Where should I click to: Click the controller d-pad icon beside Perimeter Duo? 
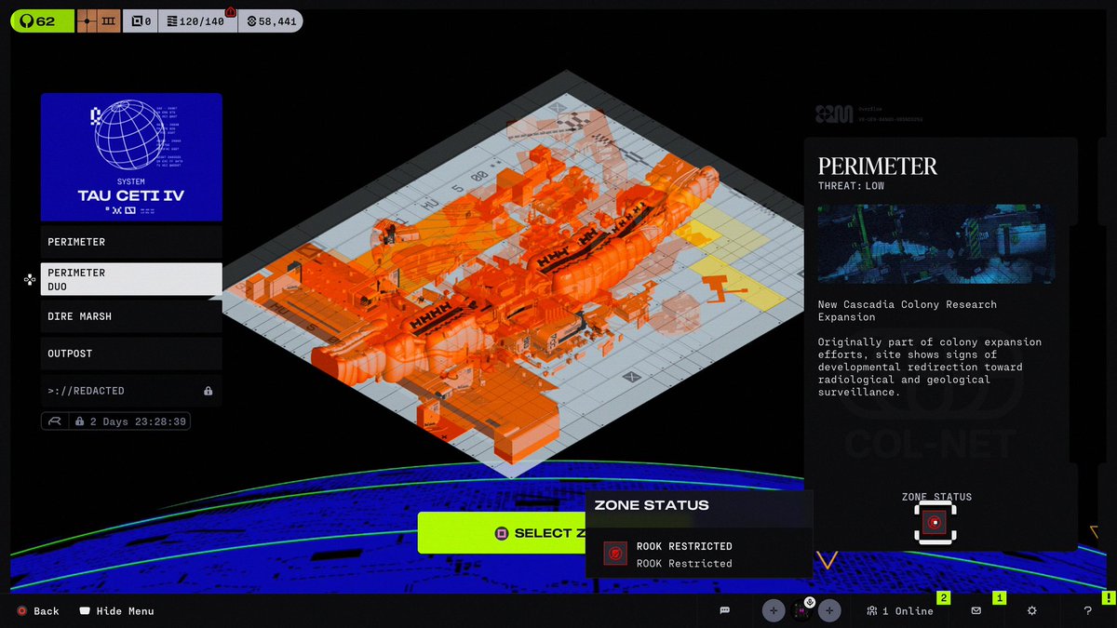tap(30, 279)
